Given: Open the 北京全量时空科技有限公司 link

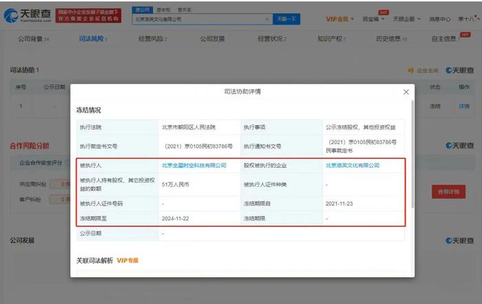Looking at the screenshot, I should pyautogui.click(x=194, y=165).
